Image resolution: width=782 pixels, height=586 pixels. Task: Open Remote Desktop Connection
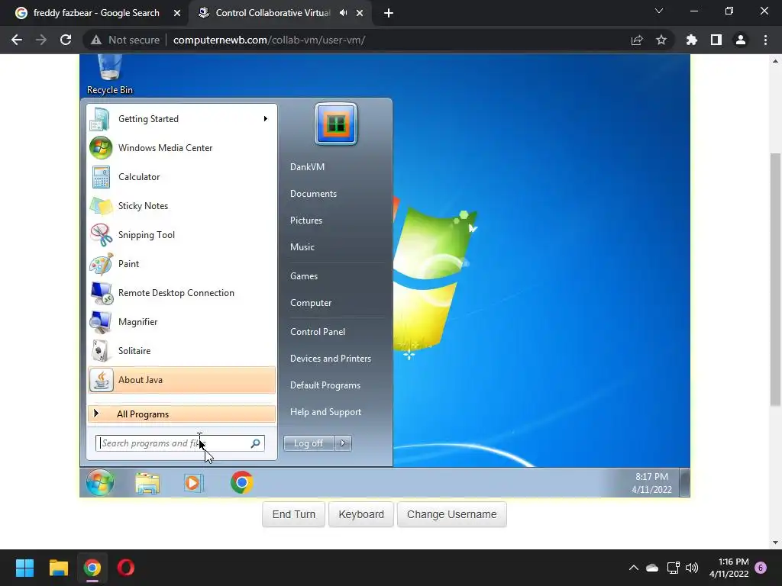click(x=182, y=293)
